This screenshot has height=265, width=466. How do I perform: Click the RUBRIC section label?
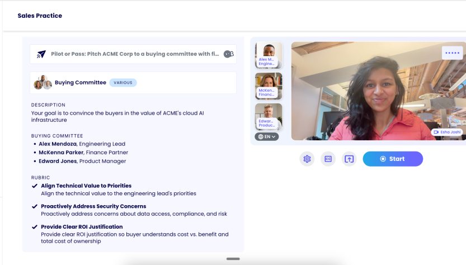(40, 178)
